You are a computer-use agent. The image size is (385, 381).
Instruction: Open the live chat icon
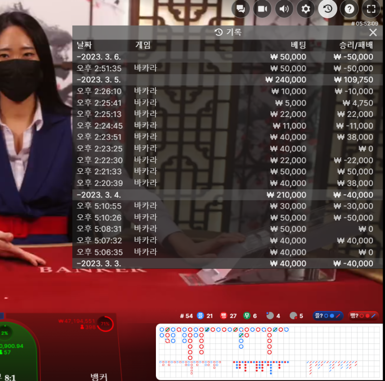click(241, 9)
